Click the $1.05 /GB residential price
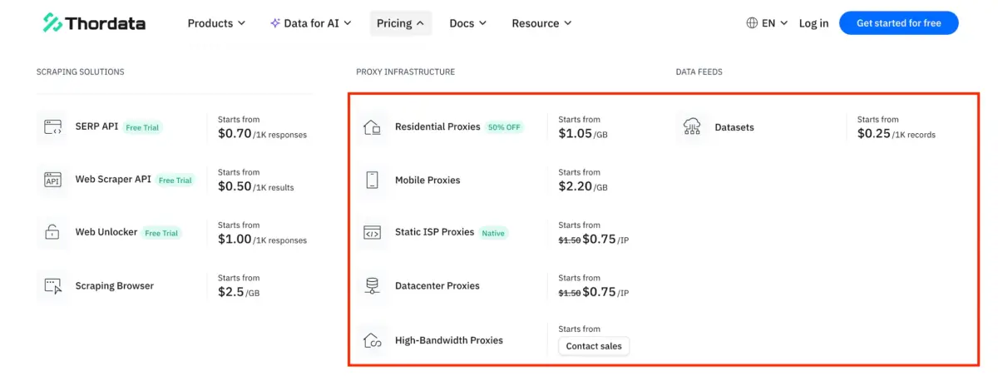Screen dimensions: 998x391 coord(583,133)
